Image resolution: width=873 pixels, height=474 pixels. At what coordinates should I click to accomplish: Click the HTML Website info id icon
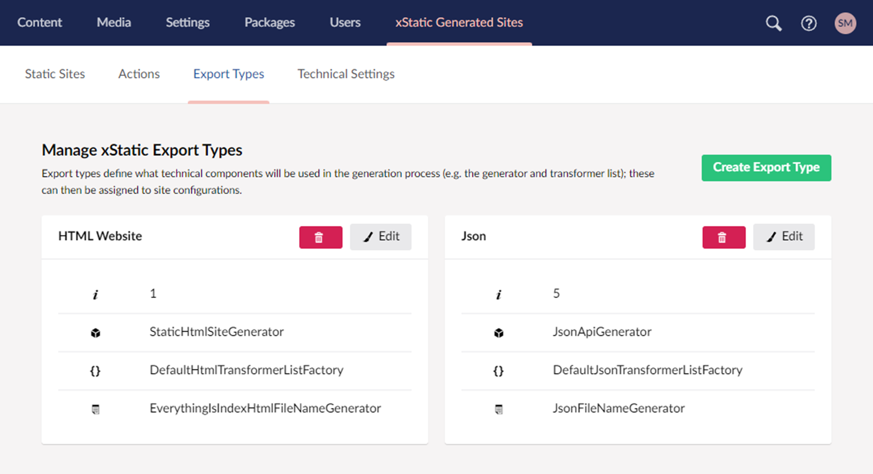click(95, 294)
